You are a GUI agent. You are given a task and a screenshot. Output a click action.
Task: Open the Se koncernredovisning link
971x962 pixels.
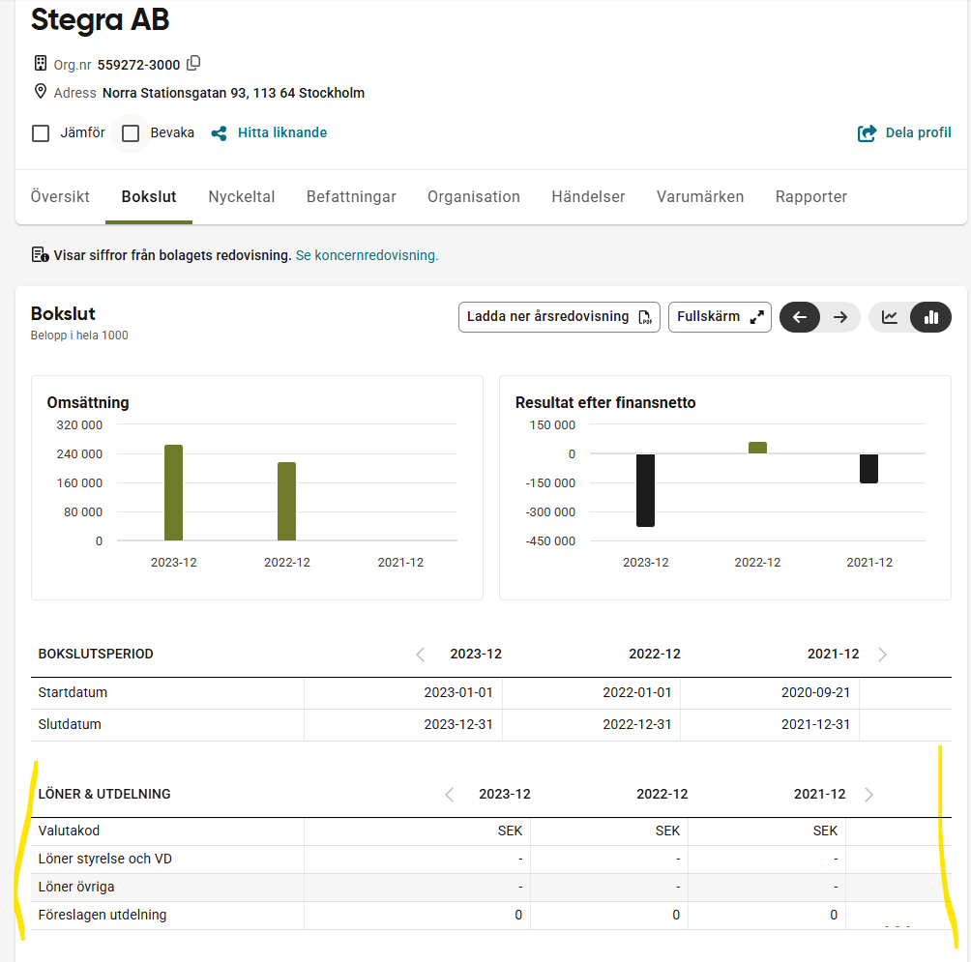(x=367, y=255)
